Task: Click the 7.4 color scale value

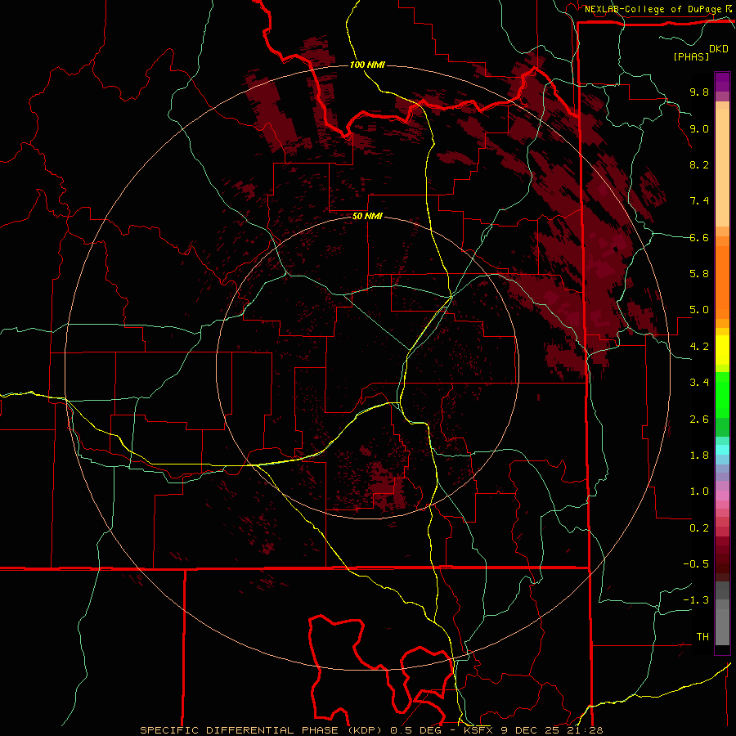Action: (x=699, y=201)
